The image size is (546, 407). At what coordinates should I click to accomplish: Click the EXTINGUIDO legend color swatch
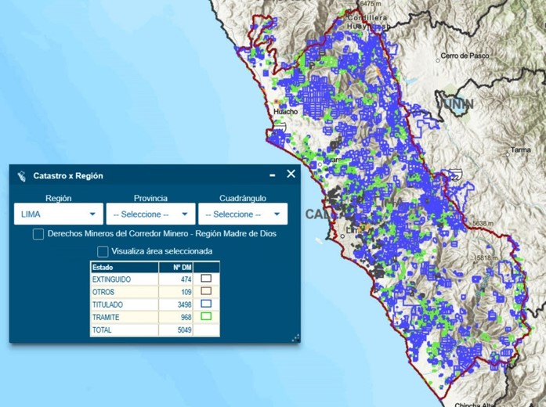(206, 279)
